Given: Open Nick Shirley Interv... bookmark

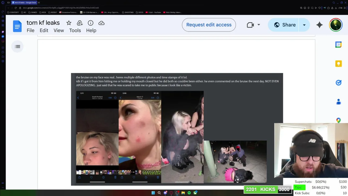Looking at the screenshot, I should [x=172, y=12].
